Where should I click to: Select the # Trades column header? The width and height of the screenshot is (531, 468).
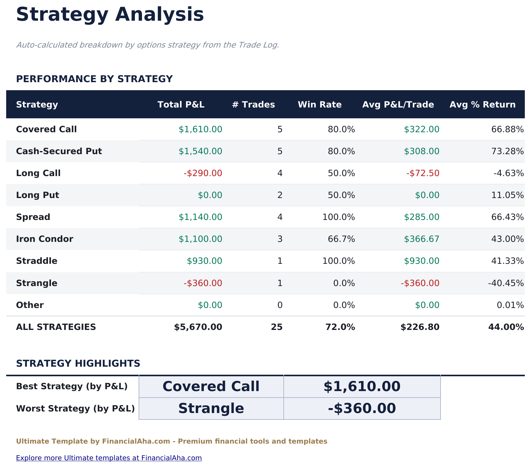click(x=253, y=104)
